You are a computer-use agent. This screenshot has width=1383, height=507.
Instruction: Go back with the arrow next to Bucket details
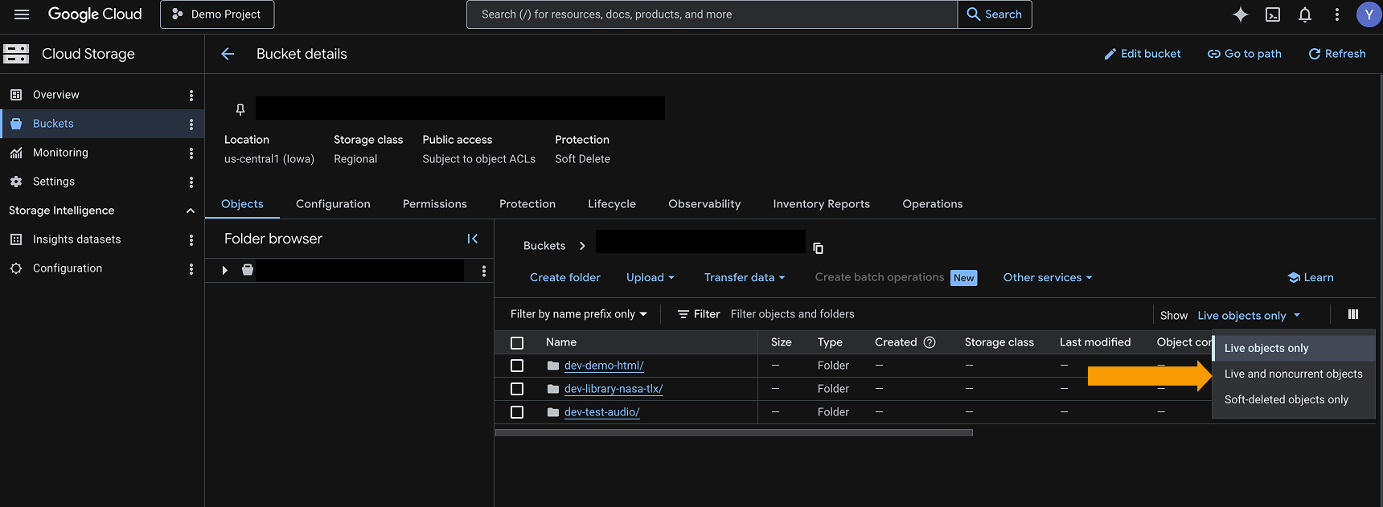(x=228, y=54)
